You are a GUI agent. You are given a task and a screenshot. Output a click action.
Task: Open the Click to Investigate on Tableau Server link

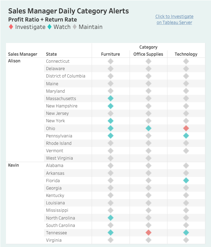pos(174,19)
